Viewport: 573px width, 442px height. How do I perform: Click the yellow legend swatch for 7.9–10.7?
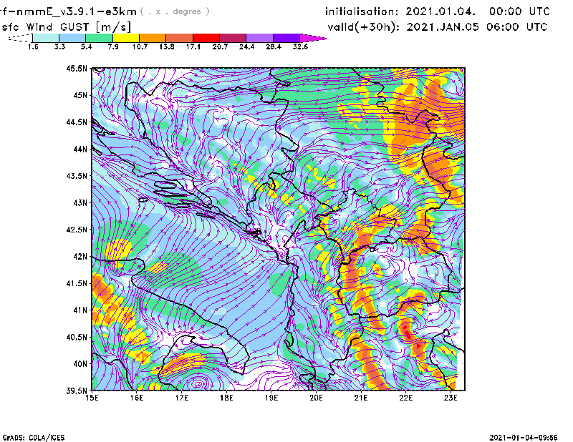click(x=126, y=38)
